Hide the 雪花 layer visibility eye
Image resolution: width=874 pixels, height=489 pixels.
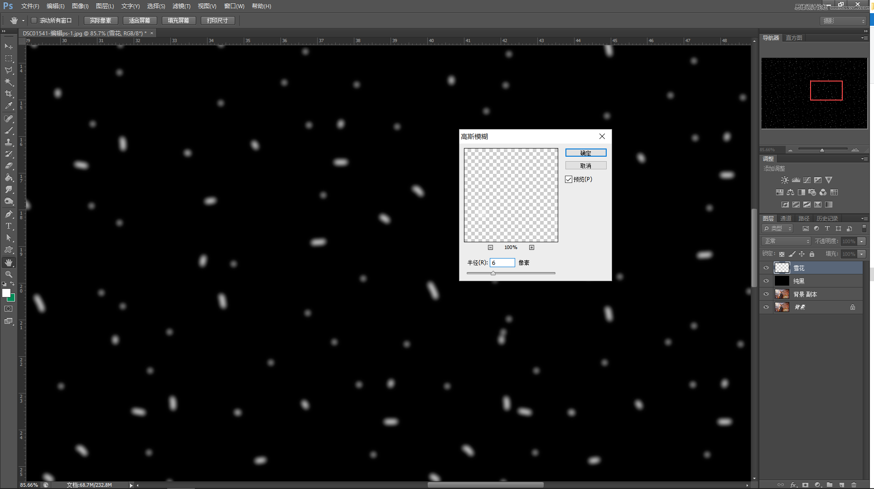[x=766, y=268]
